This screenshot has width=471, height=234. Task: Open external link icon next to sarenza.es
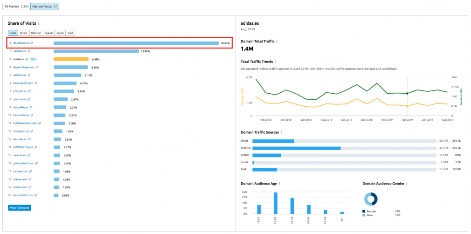click(x=29, y=155)
